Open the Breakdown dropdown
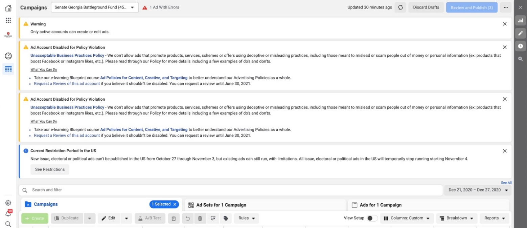This screenshot has width=527, height=228. pyautogui.click(x=457, y=218)
